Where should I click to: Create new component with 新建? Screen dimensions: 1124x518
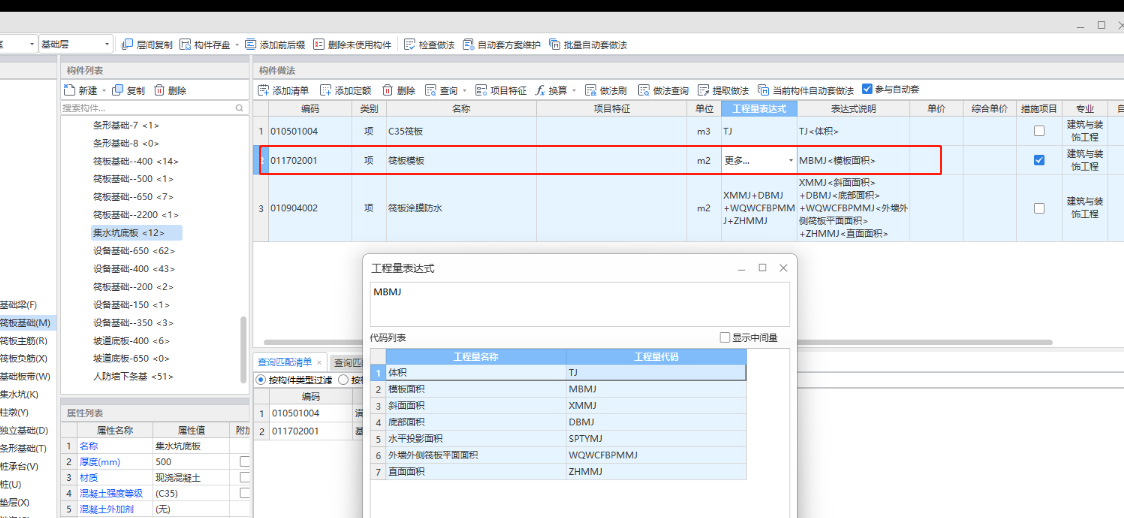[x=81, y=90]
